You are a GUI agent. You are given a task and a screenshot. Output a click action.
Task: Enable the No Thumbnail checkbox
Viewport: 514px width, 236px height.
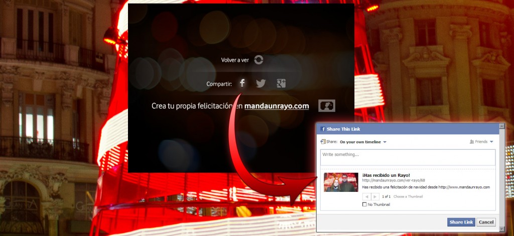point(364,204)
